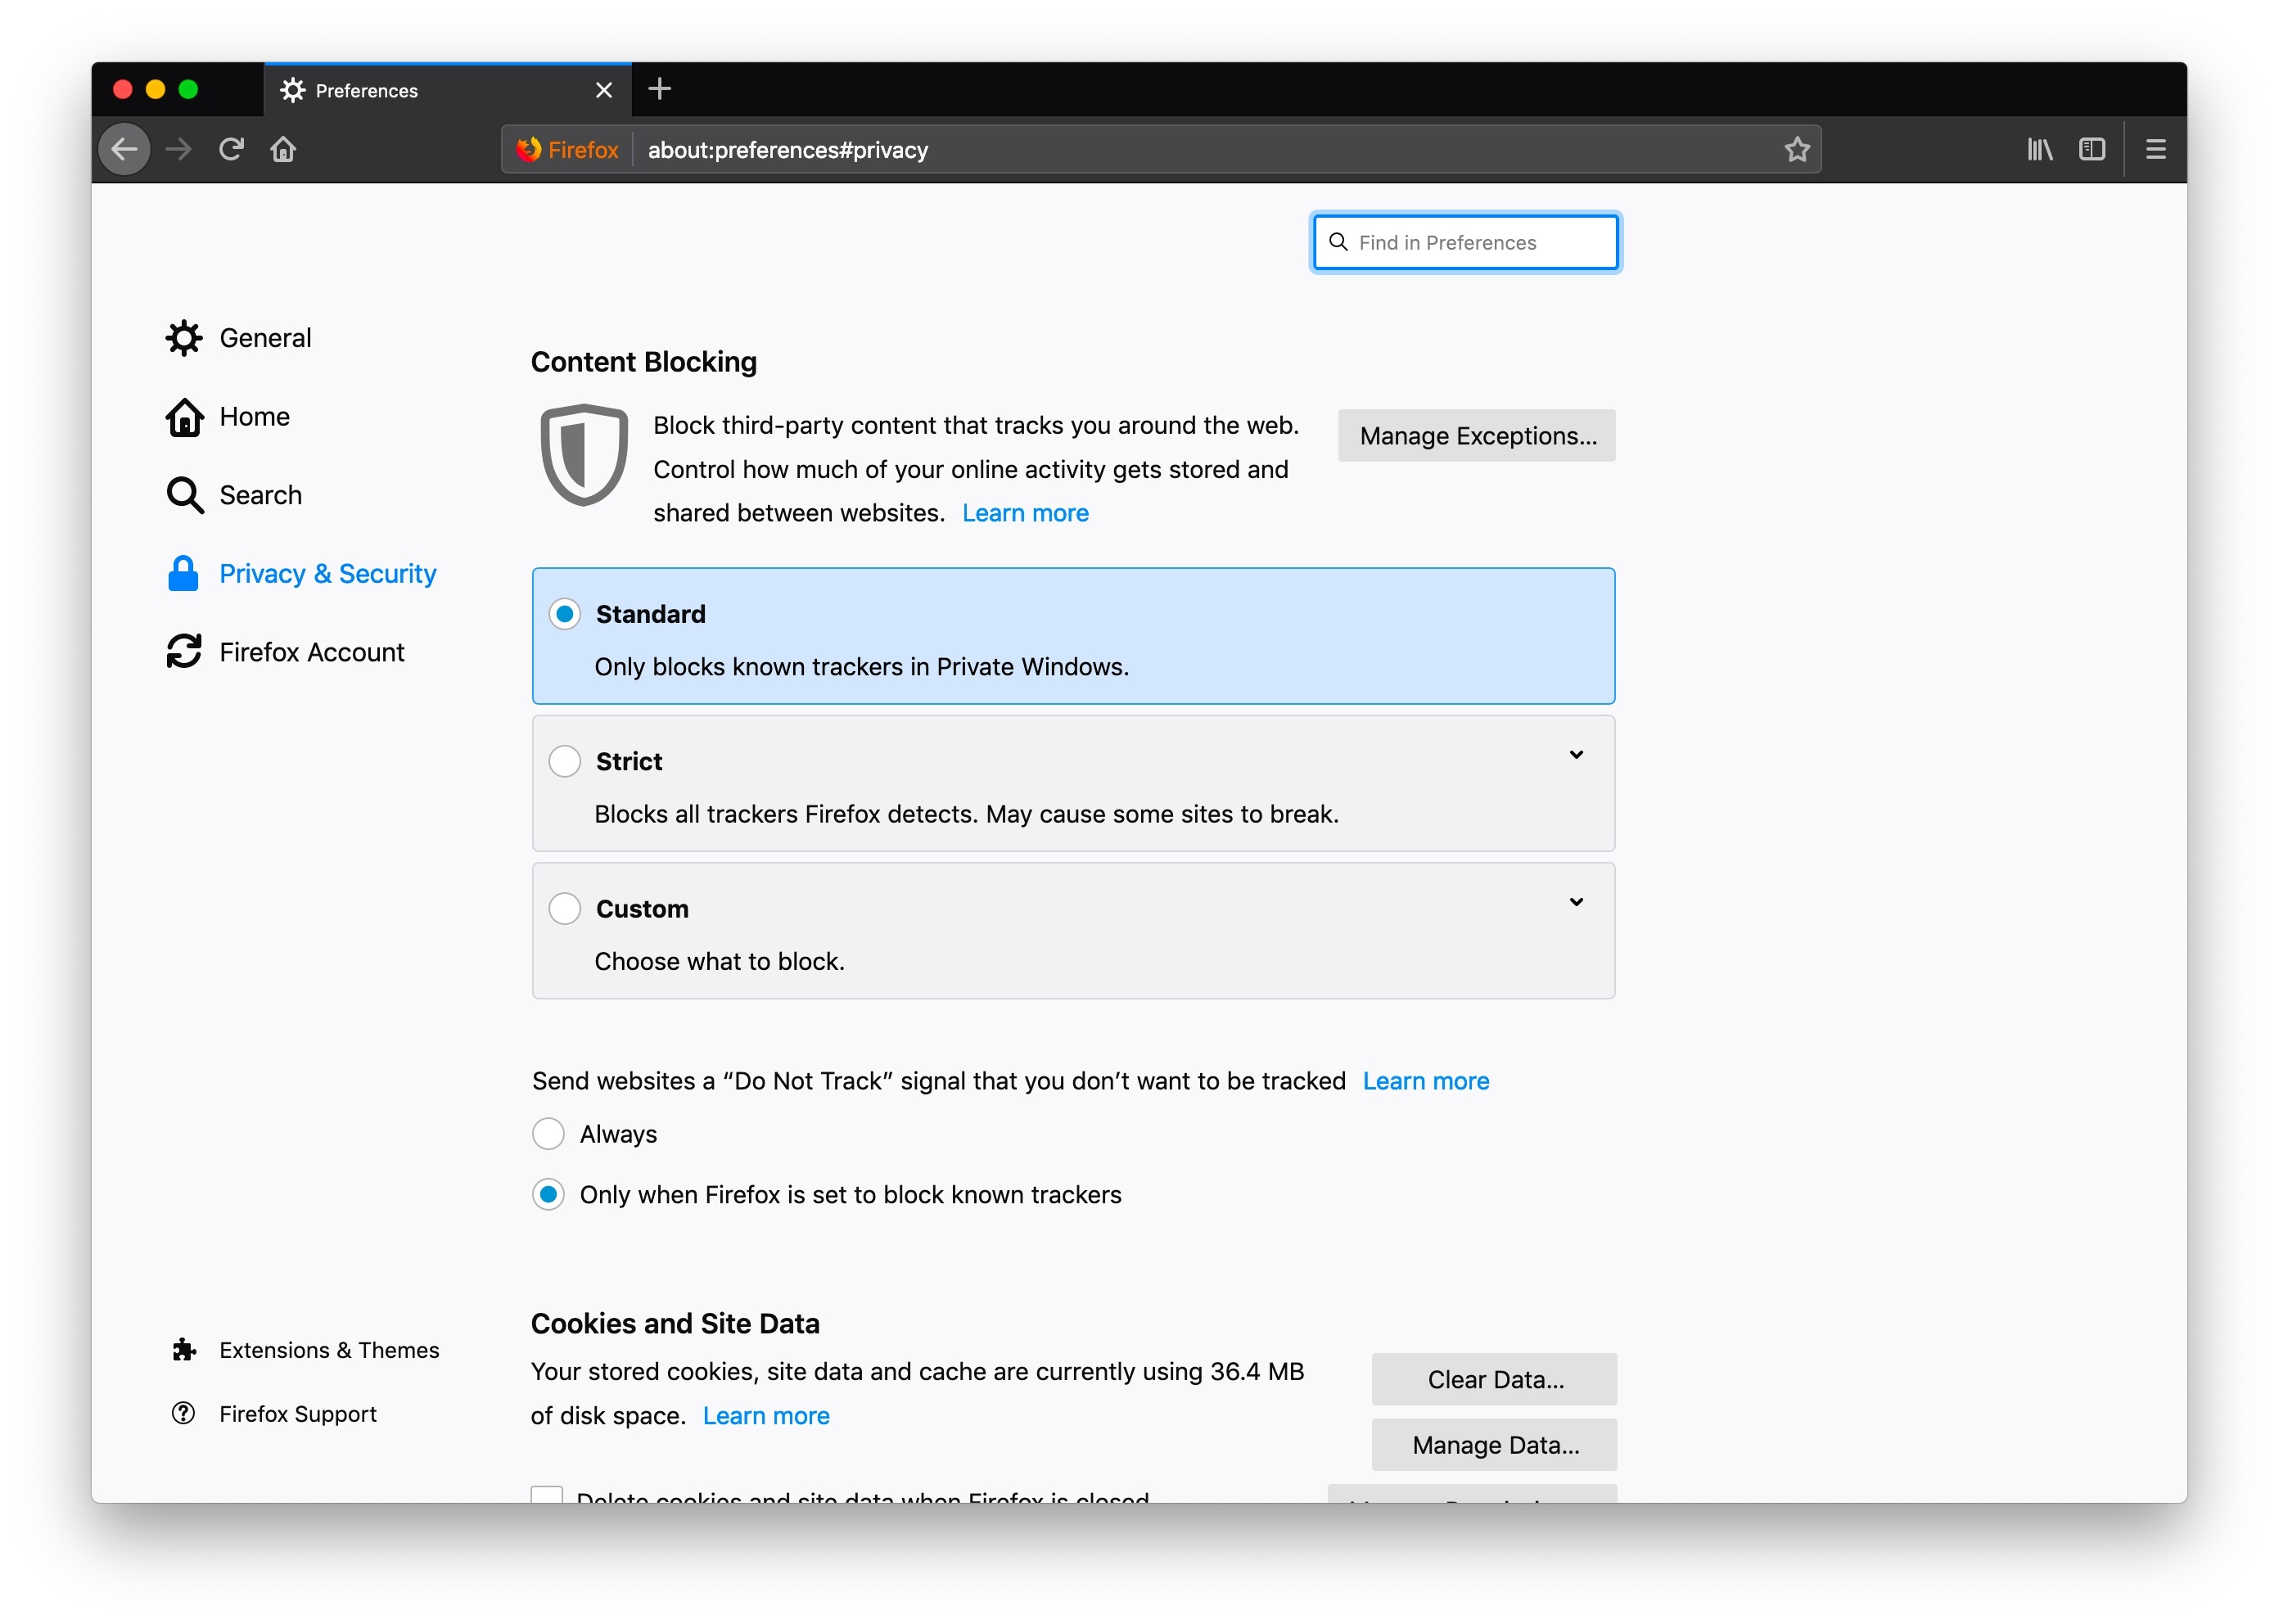The height and width of the screenshot is (1624, 2279).
Task: Click the back arrow navigation button
Action: coord(124,150)
